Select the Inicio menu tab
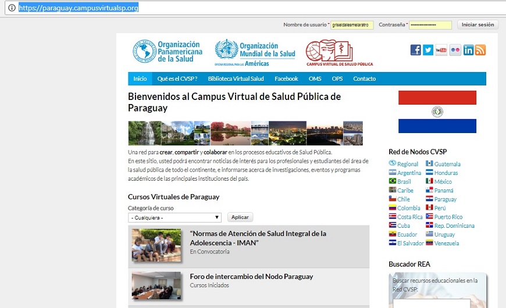 [140, 78]
